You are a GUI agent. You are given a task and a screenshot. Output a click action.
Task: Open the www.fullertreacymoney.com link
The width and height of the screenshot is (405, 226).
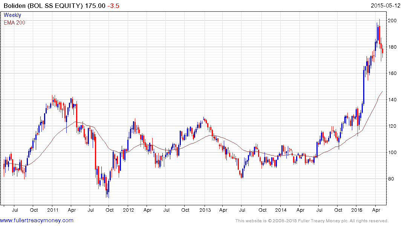coord(37,220)
